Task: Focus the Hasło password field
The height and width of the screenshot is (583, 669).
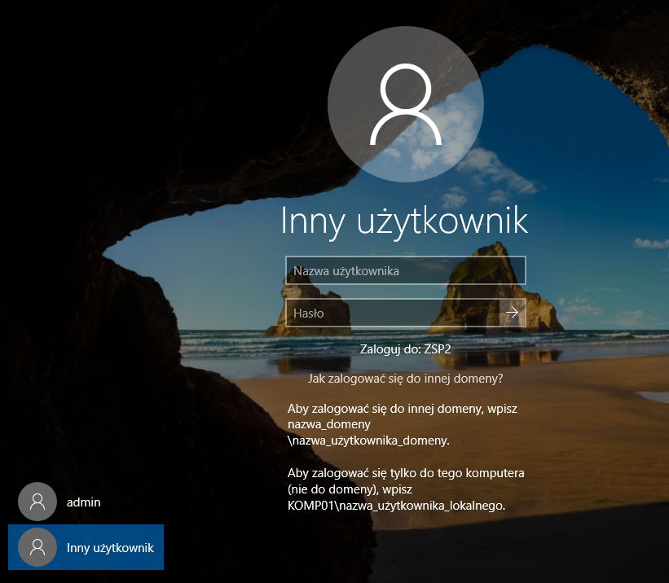Action: click(x=392, y=313)
